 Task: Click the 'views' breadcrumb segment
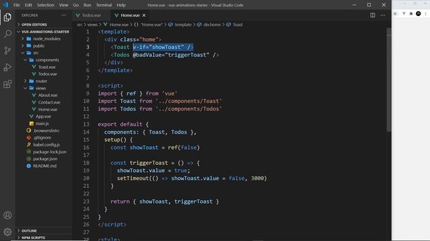(93, 25)
